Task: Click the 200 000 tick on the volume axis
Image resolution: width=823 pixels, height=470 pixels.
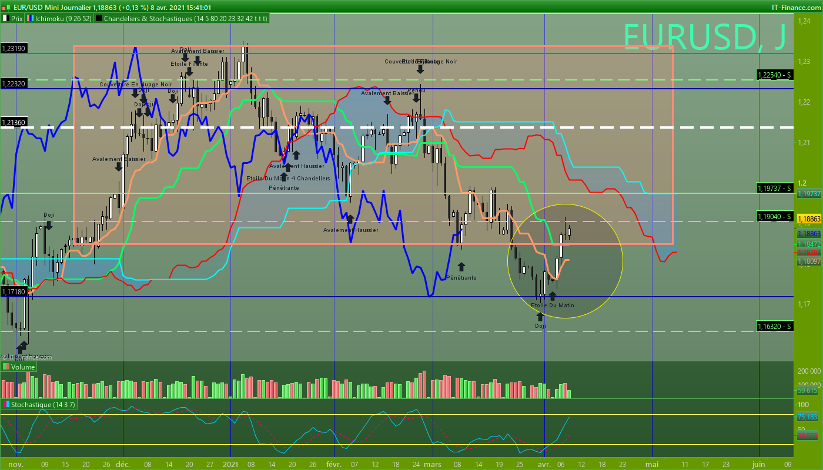Action: tap(809, 371)
